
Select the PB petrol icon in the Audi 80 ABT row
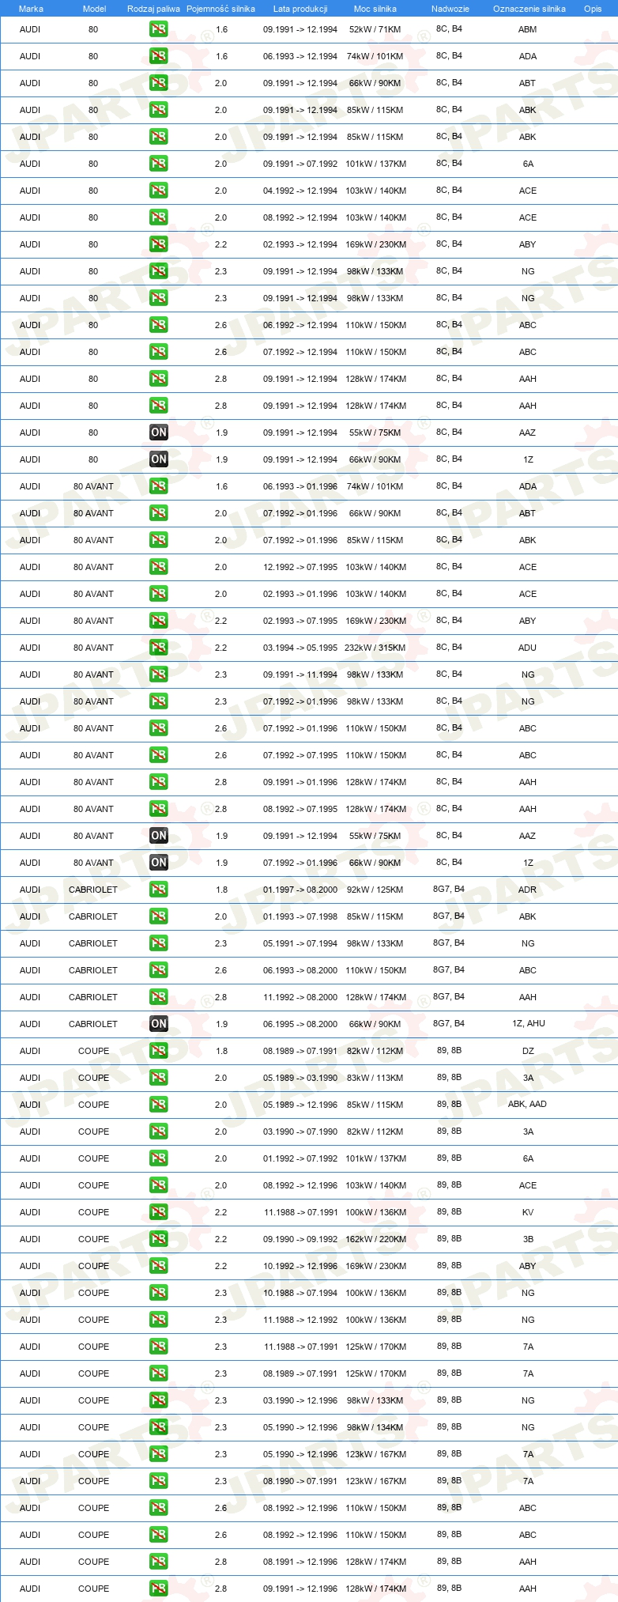coord(159,83)
